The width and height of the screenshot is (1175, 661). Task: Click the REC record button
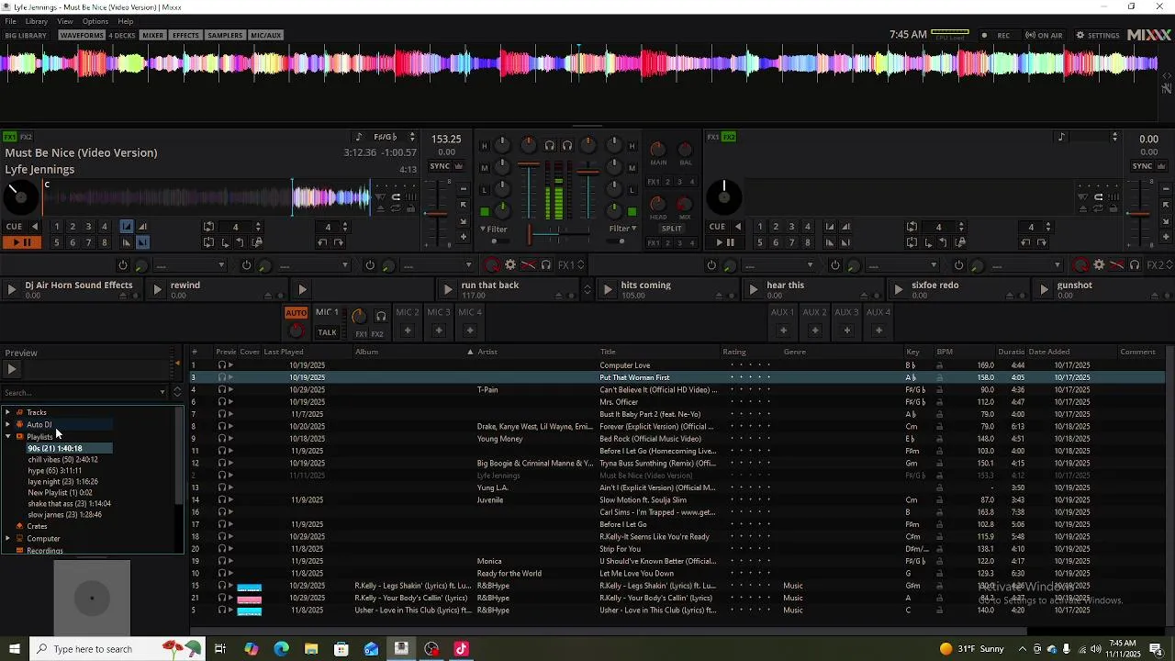tap(996, 35)
